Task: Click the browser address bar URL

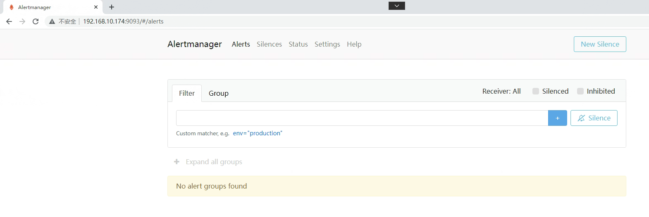Action: [123, 21]
